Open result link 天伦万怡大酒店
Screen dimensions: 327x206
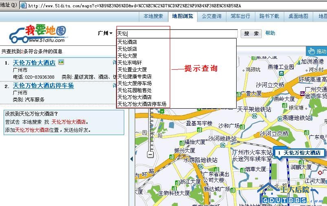point(34,63)
